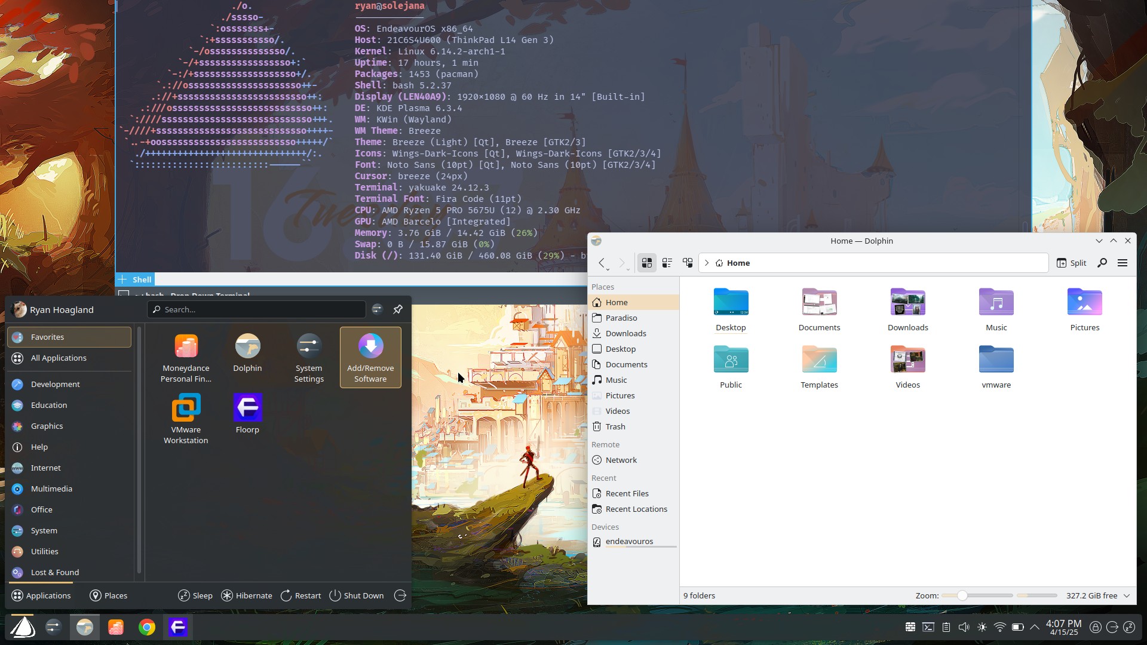This screenshot has width=1147, height=645.
Task: Go to Downloads in Places sidebar
Action: 633,333
